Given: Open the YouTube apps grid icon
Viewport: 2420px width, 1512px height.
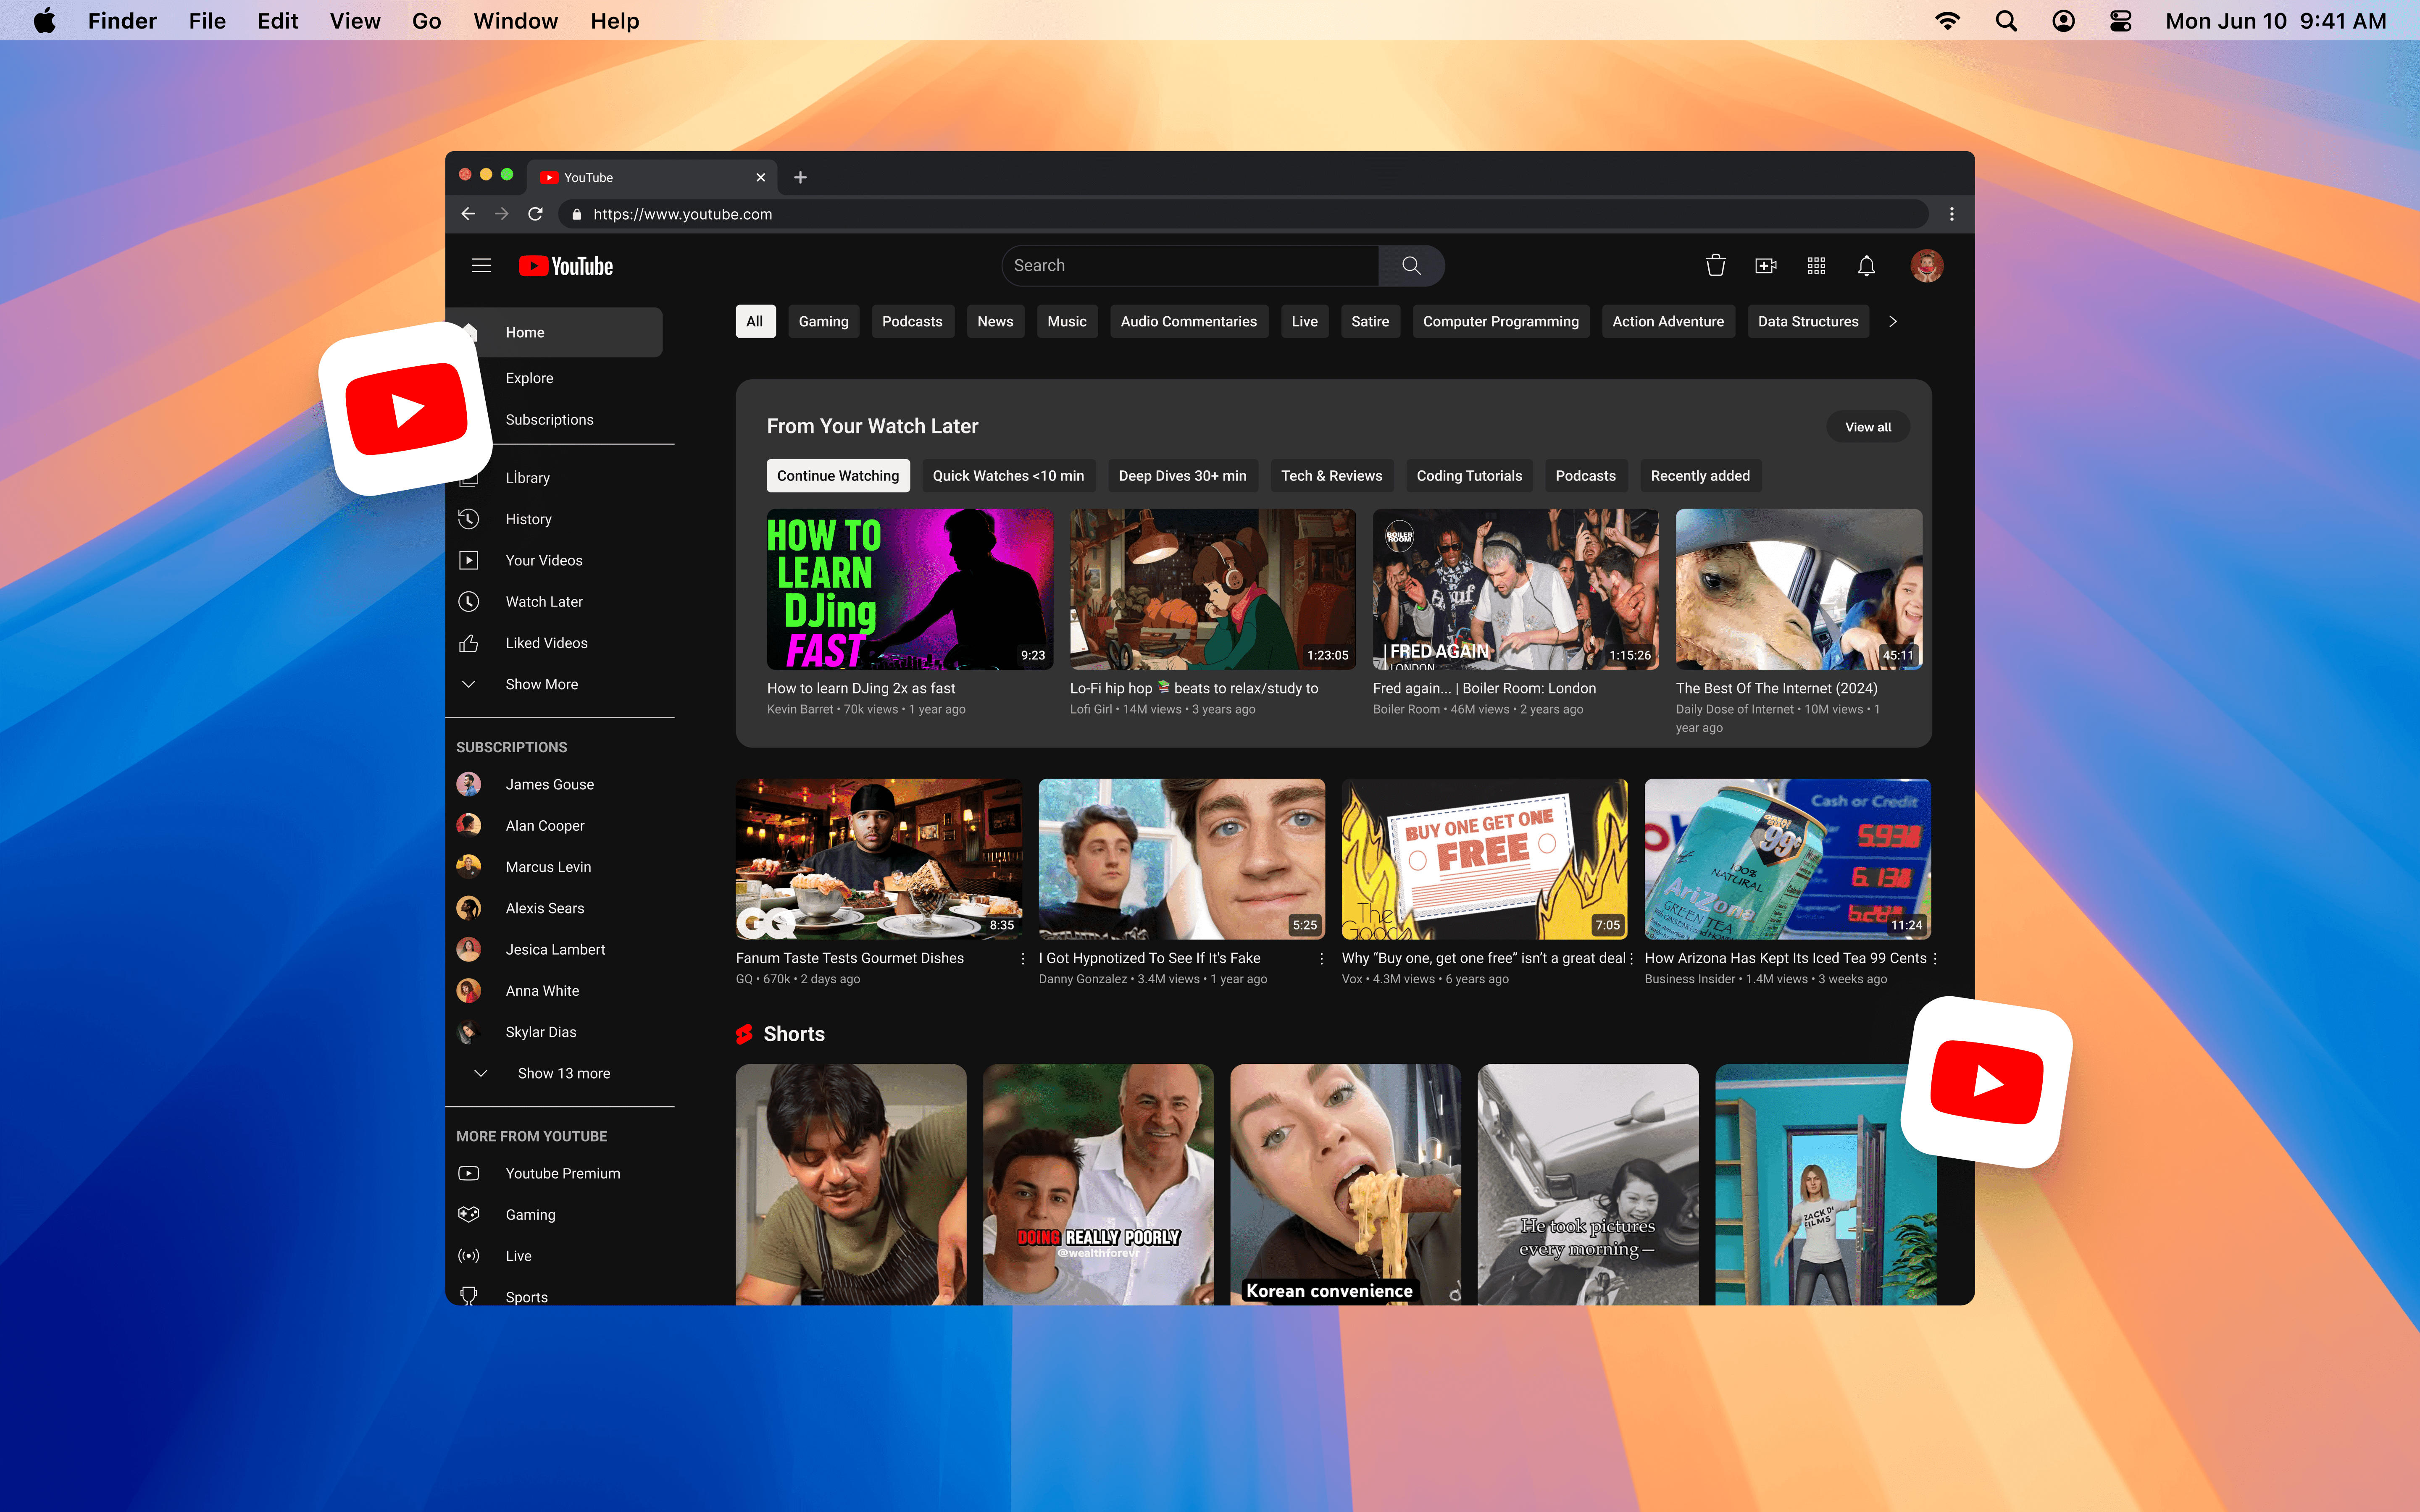Looking at the screenshot, I should tap(1816, 265).
